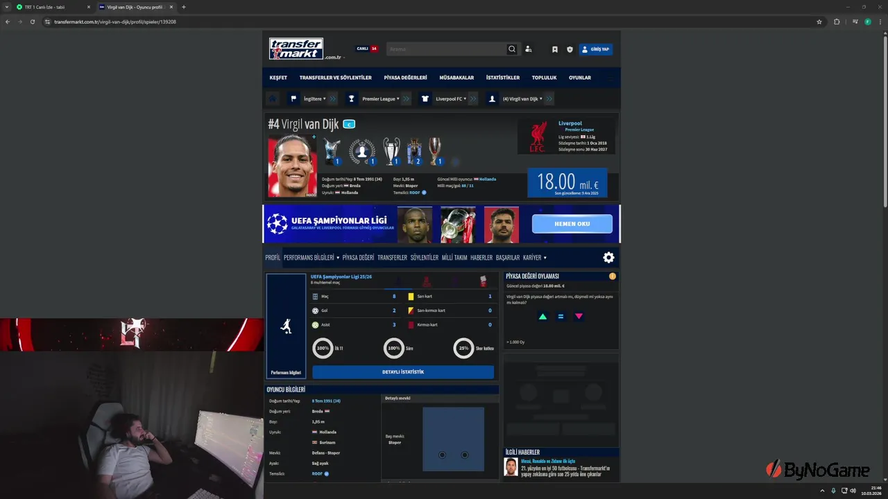Open the UEFA best player trophy award
888x499 pixels.
[332, 151]
